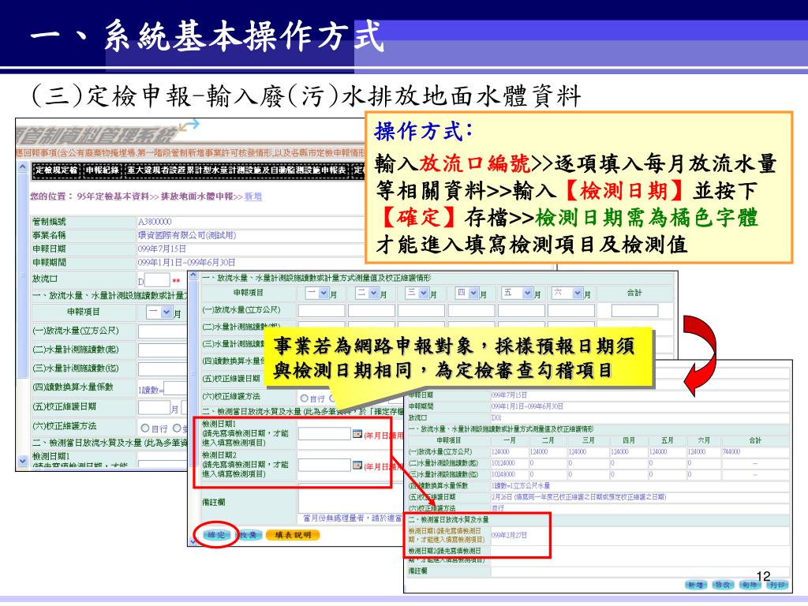Click the 六月 column header in result window
The image size is (808, 606).
pos(704,440)
